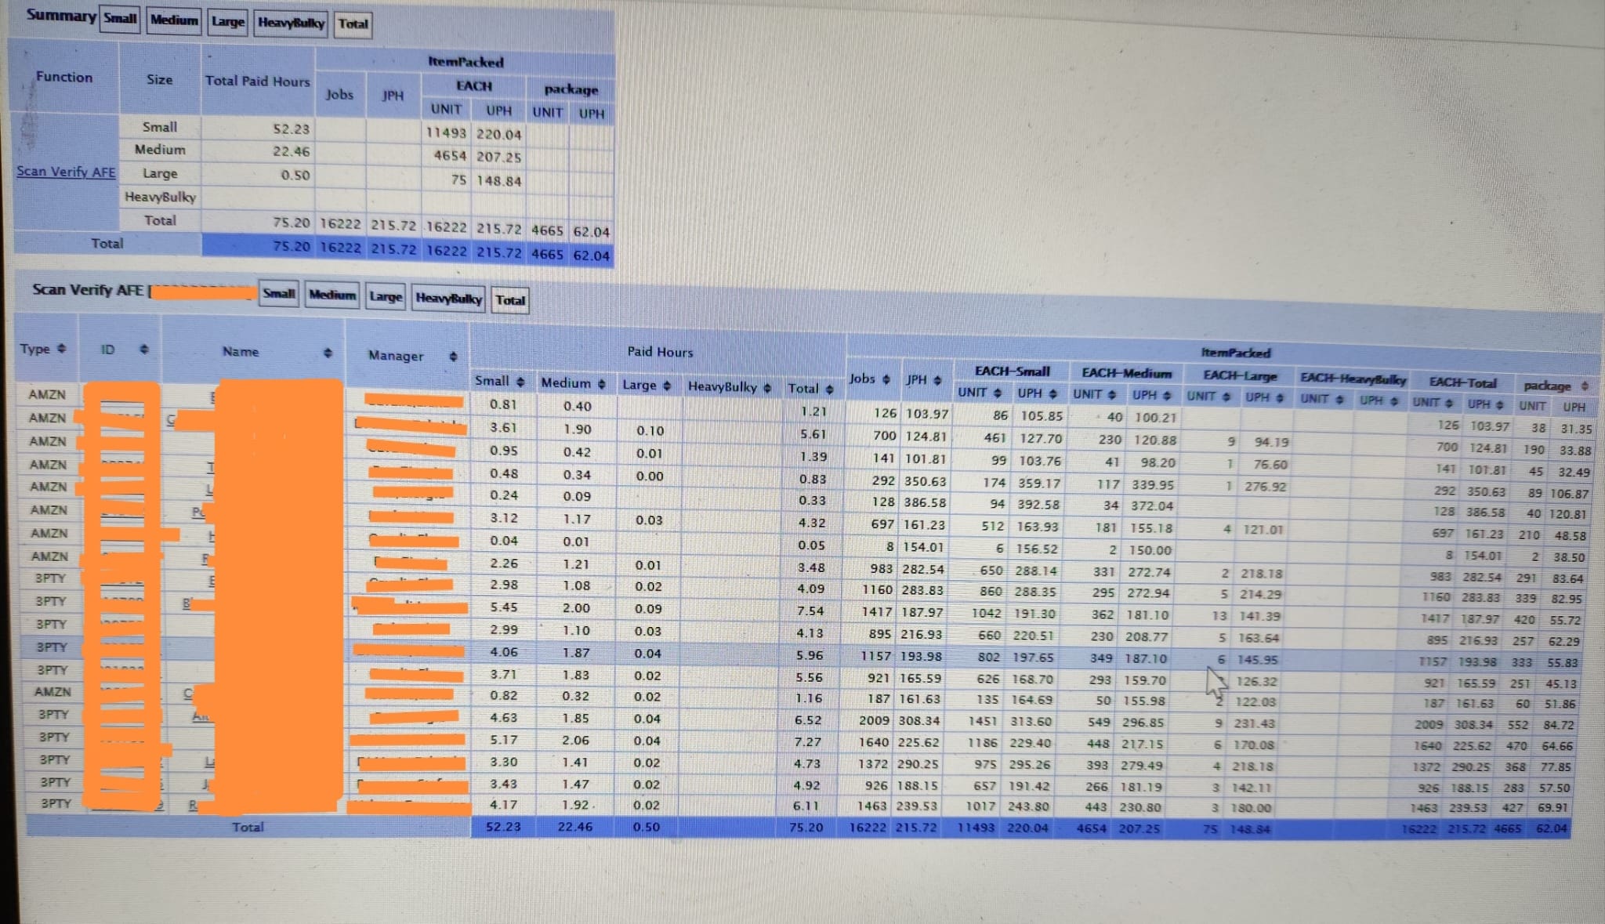Sort EACH-HeavyBulky UPH column arrows
Screen dimensions: 1605x924
point(1393,401)
